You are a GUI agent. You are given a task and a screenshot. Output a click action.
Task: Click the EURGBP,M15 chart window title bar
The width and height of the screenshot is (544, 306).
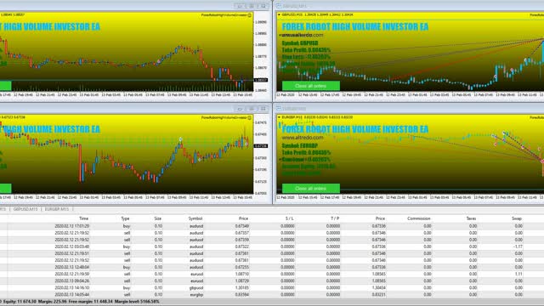[x=410, y=109]
